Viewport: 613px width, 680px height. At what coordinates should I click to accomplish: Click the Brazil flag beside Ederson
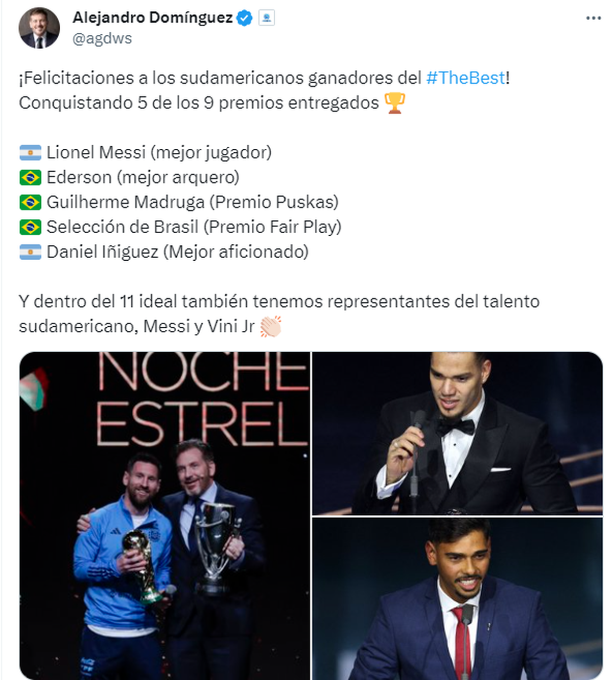pyautogui.click(x=30, y=177)
